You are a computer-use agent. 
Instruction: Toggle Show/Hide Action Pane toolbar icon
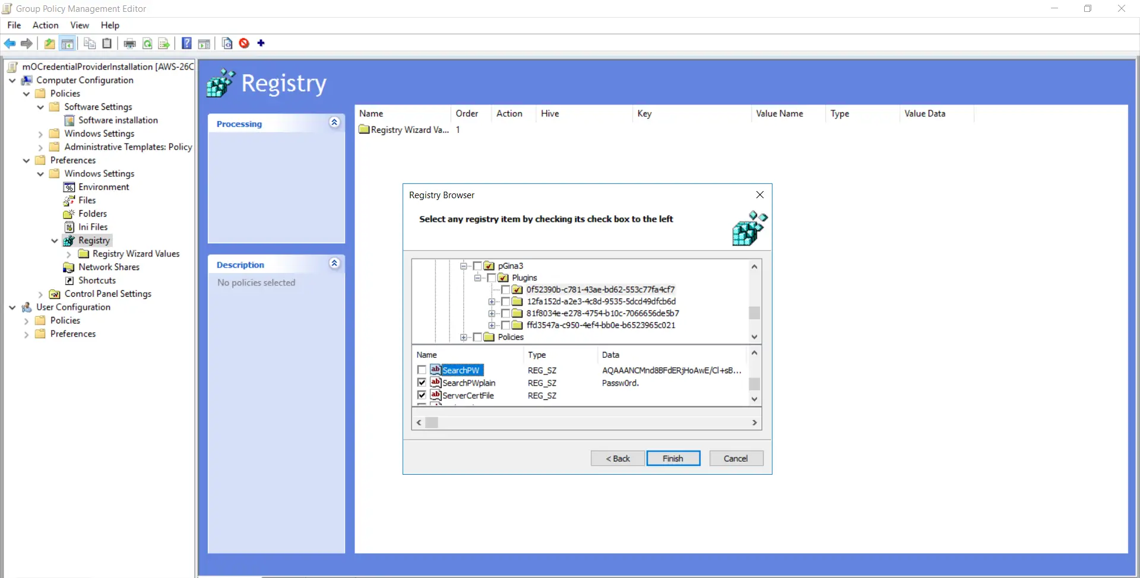204,43
